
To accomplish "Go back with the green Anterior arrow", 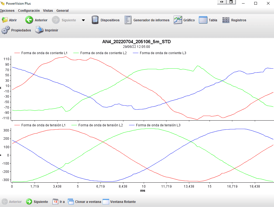I will click(x=29, y=20).
